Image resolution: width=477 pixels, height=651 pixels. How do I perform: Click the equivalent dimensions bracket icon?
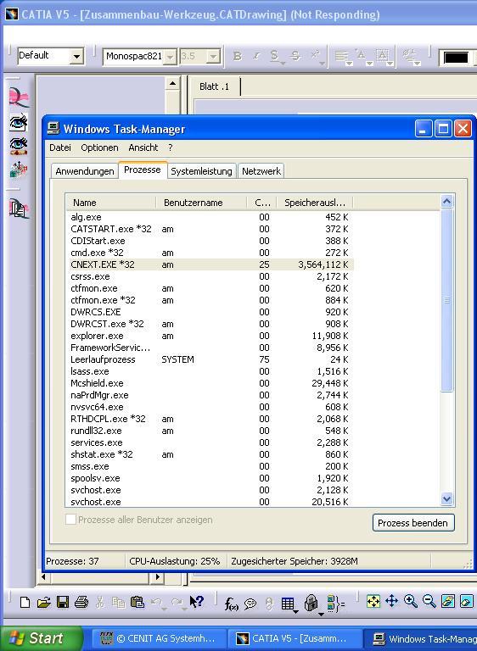tap(336, 604)
